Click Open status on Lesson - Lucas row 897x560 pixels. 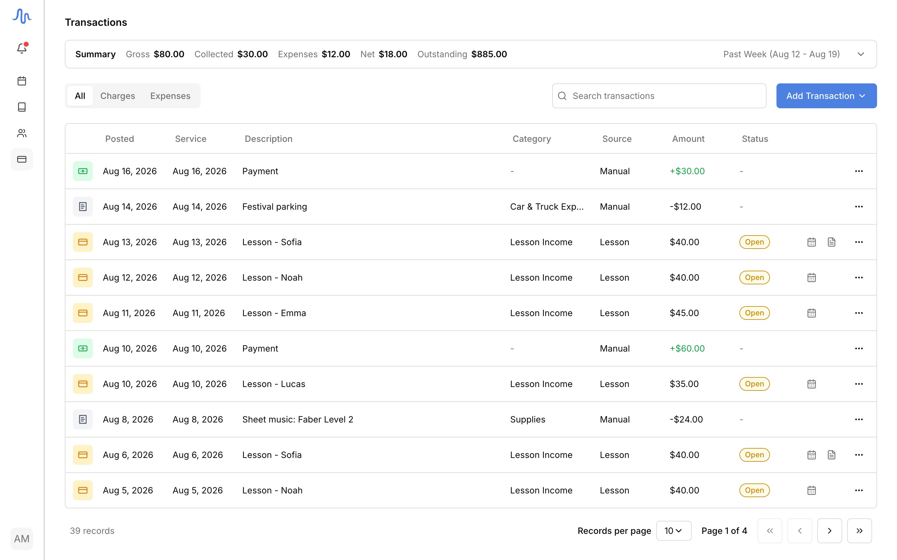point(754,384)
